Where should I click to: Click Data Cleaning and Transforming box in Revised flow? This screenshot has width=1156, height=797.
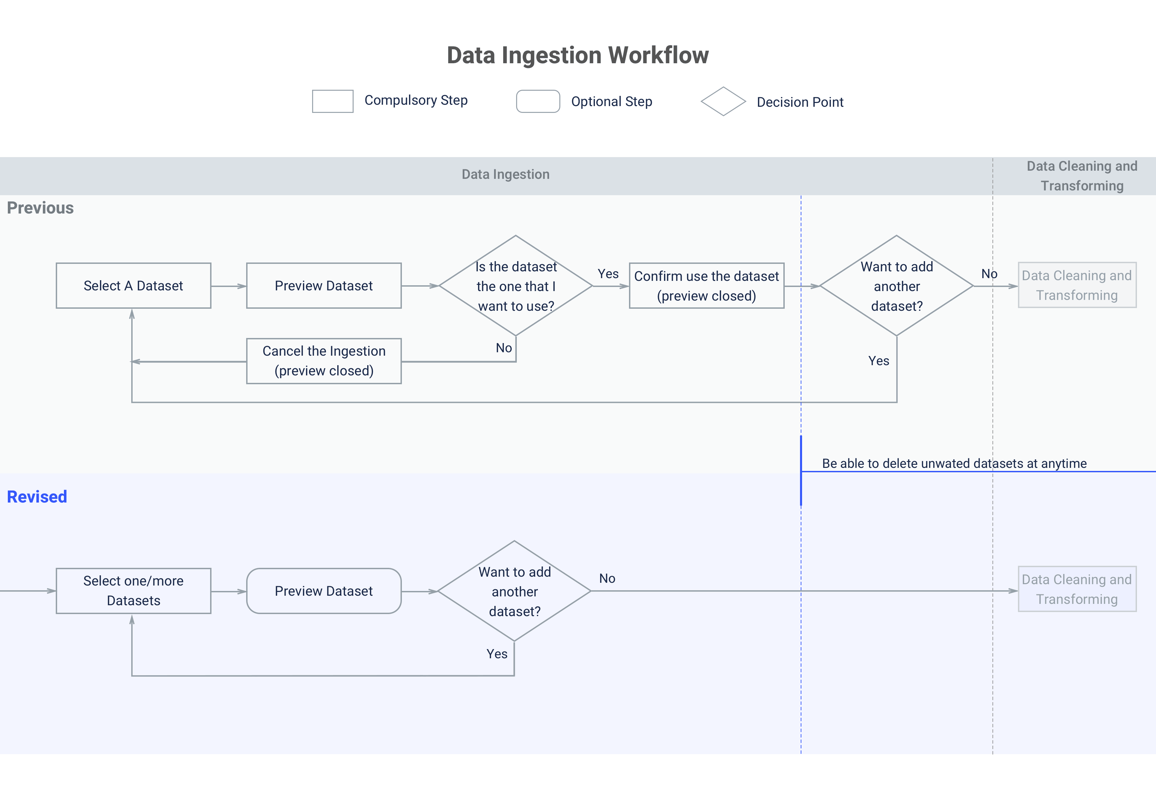(1077, 589)
